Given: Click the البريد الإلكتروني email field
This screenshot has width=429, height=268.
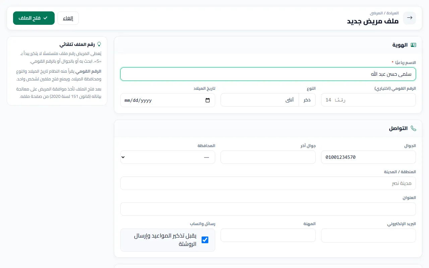Looking at the screenshot, I should point(368,235).
